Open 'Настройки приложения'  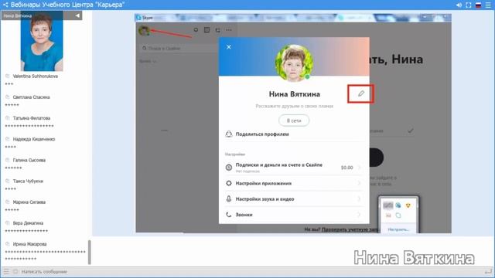tap(294, 183)
